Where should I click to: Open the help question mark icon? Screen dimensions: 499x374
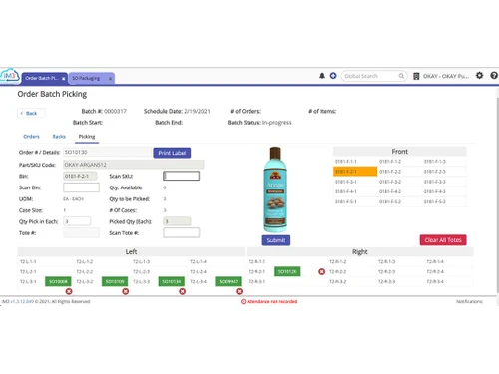coord(494,76)
